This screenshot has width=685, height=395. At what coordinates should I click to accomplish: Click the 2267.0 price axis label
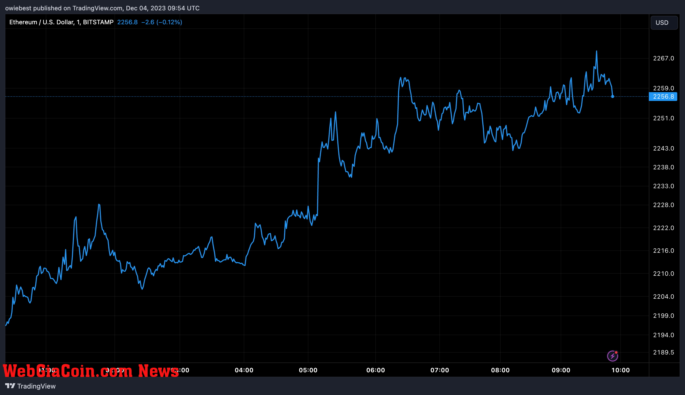point(663,58)
